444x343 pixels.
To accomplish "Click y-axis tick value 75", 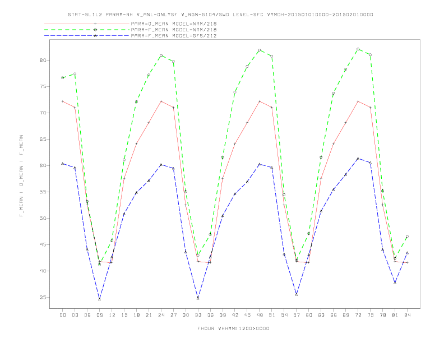I will tap(43, 87).
